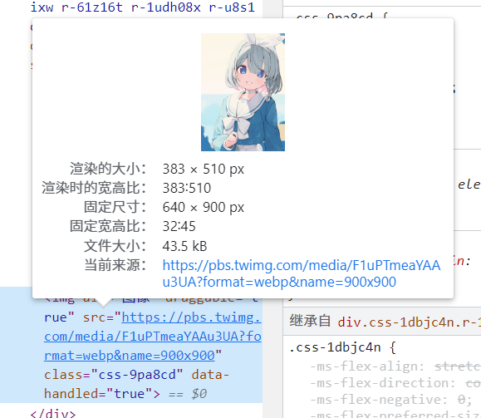Click the div.css-1dbjc4n inherited-from selector link
Viewport: 481px width, 418px height.
pos(409,322)
